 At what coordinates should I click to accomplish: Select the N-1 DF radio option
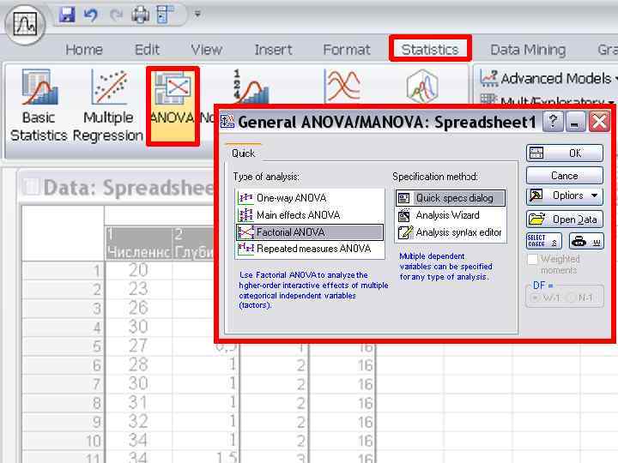tap(571, 298)
